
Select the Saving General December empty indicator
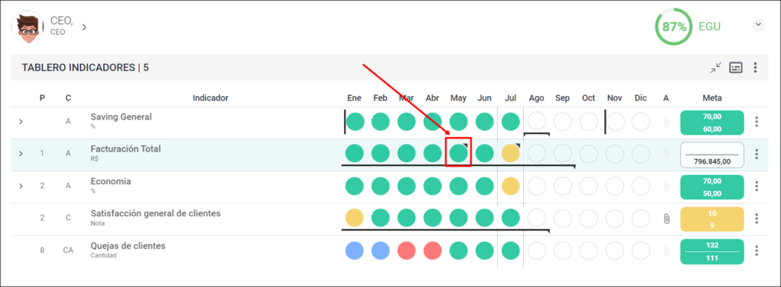pos(641,121)
